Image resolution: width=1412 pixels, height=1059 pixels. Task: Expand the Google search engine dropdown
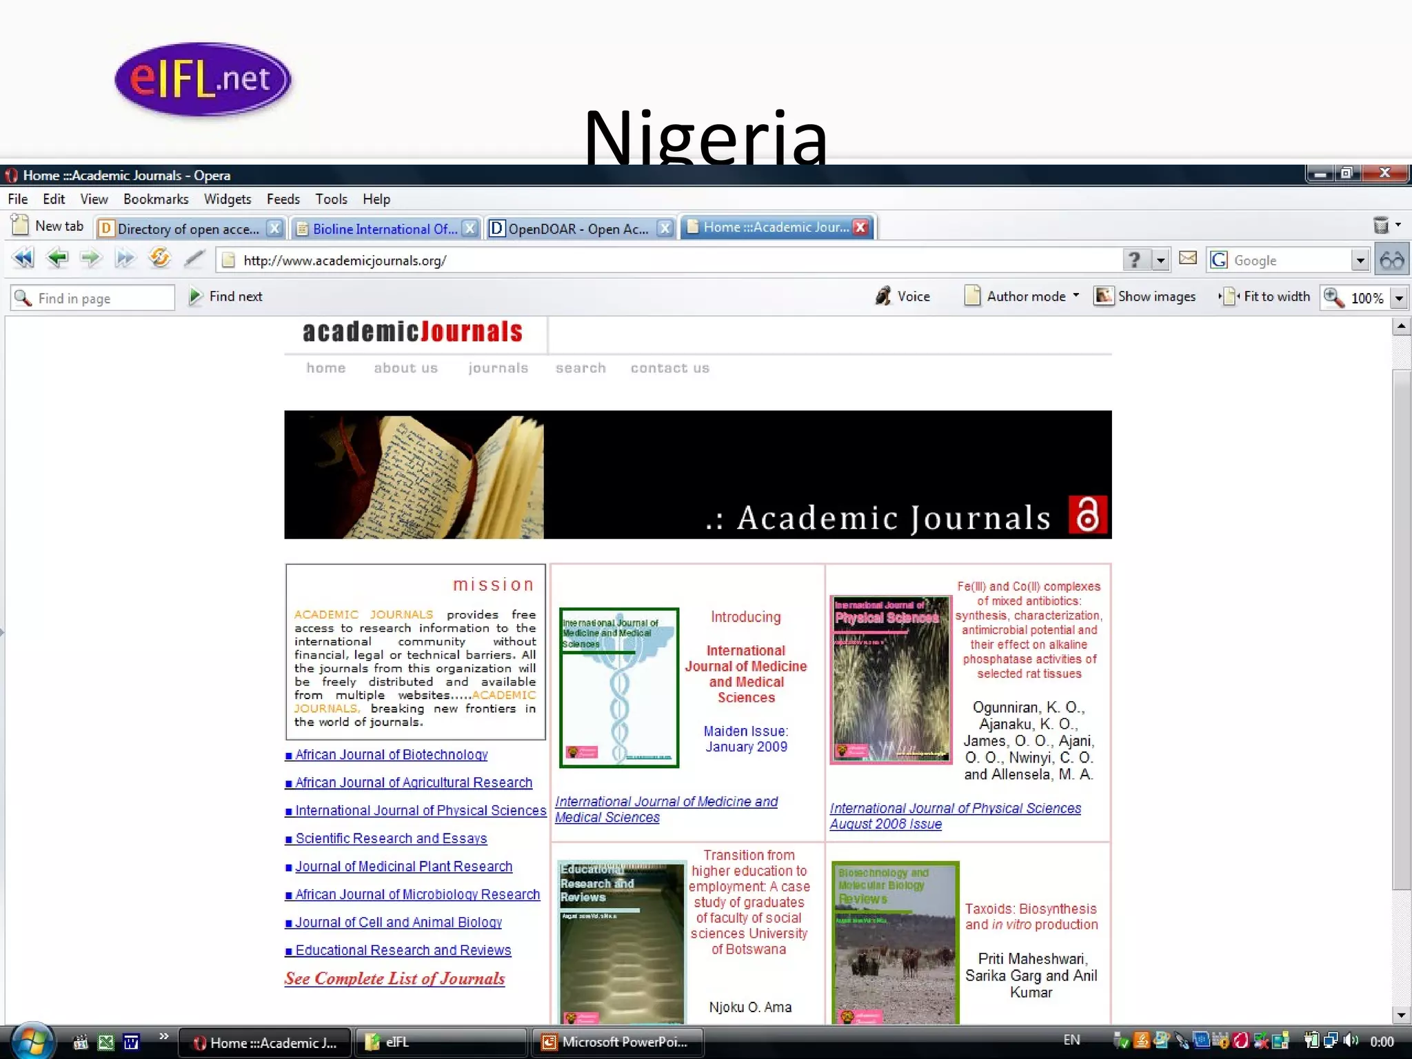coord(1360,260)
